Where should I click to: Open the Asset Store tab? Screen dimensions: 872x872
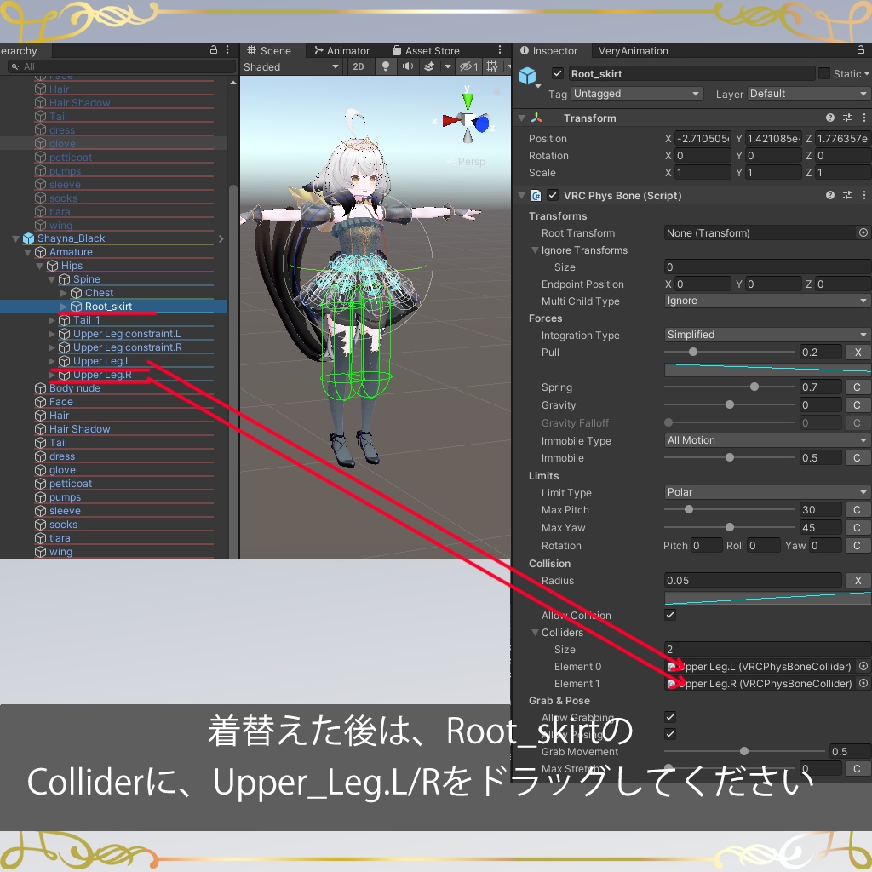430,50
